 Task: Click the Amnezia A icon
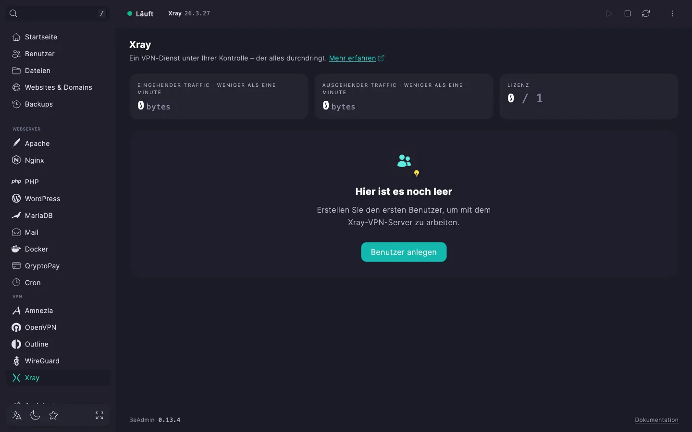(x=16, y=311)
